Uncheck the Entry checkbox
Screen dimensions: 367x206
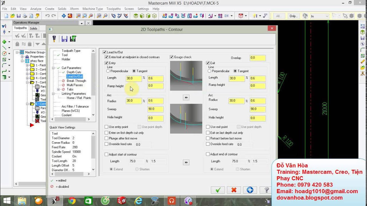point(107,63)
